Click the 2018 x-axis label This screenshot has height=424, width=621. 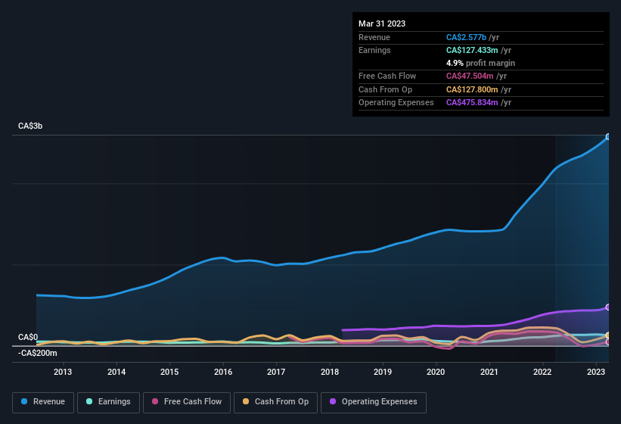pyautogui.click(x=330, y=372)
